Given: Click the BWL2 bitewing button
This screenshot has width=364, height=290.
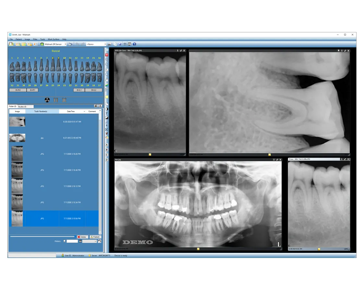Looking at the screenshot, I should 93,90.
